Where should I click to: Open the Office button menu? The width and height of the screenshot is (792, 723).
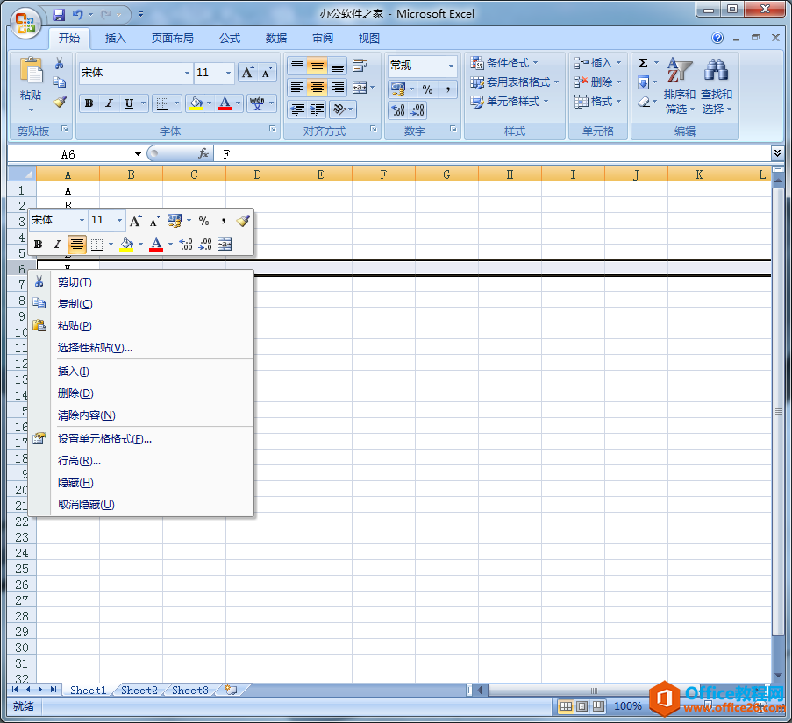(25, 23)
